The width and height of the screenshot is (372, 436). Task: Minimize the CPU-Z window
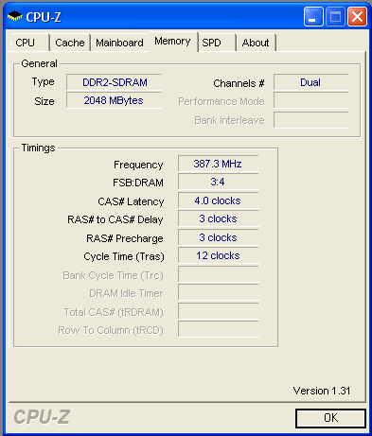click(x=313, y=16)
